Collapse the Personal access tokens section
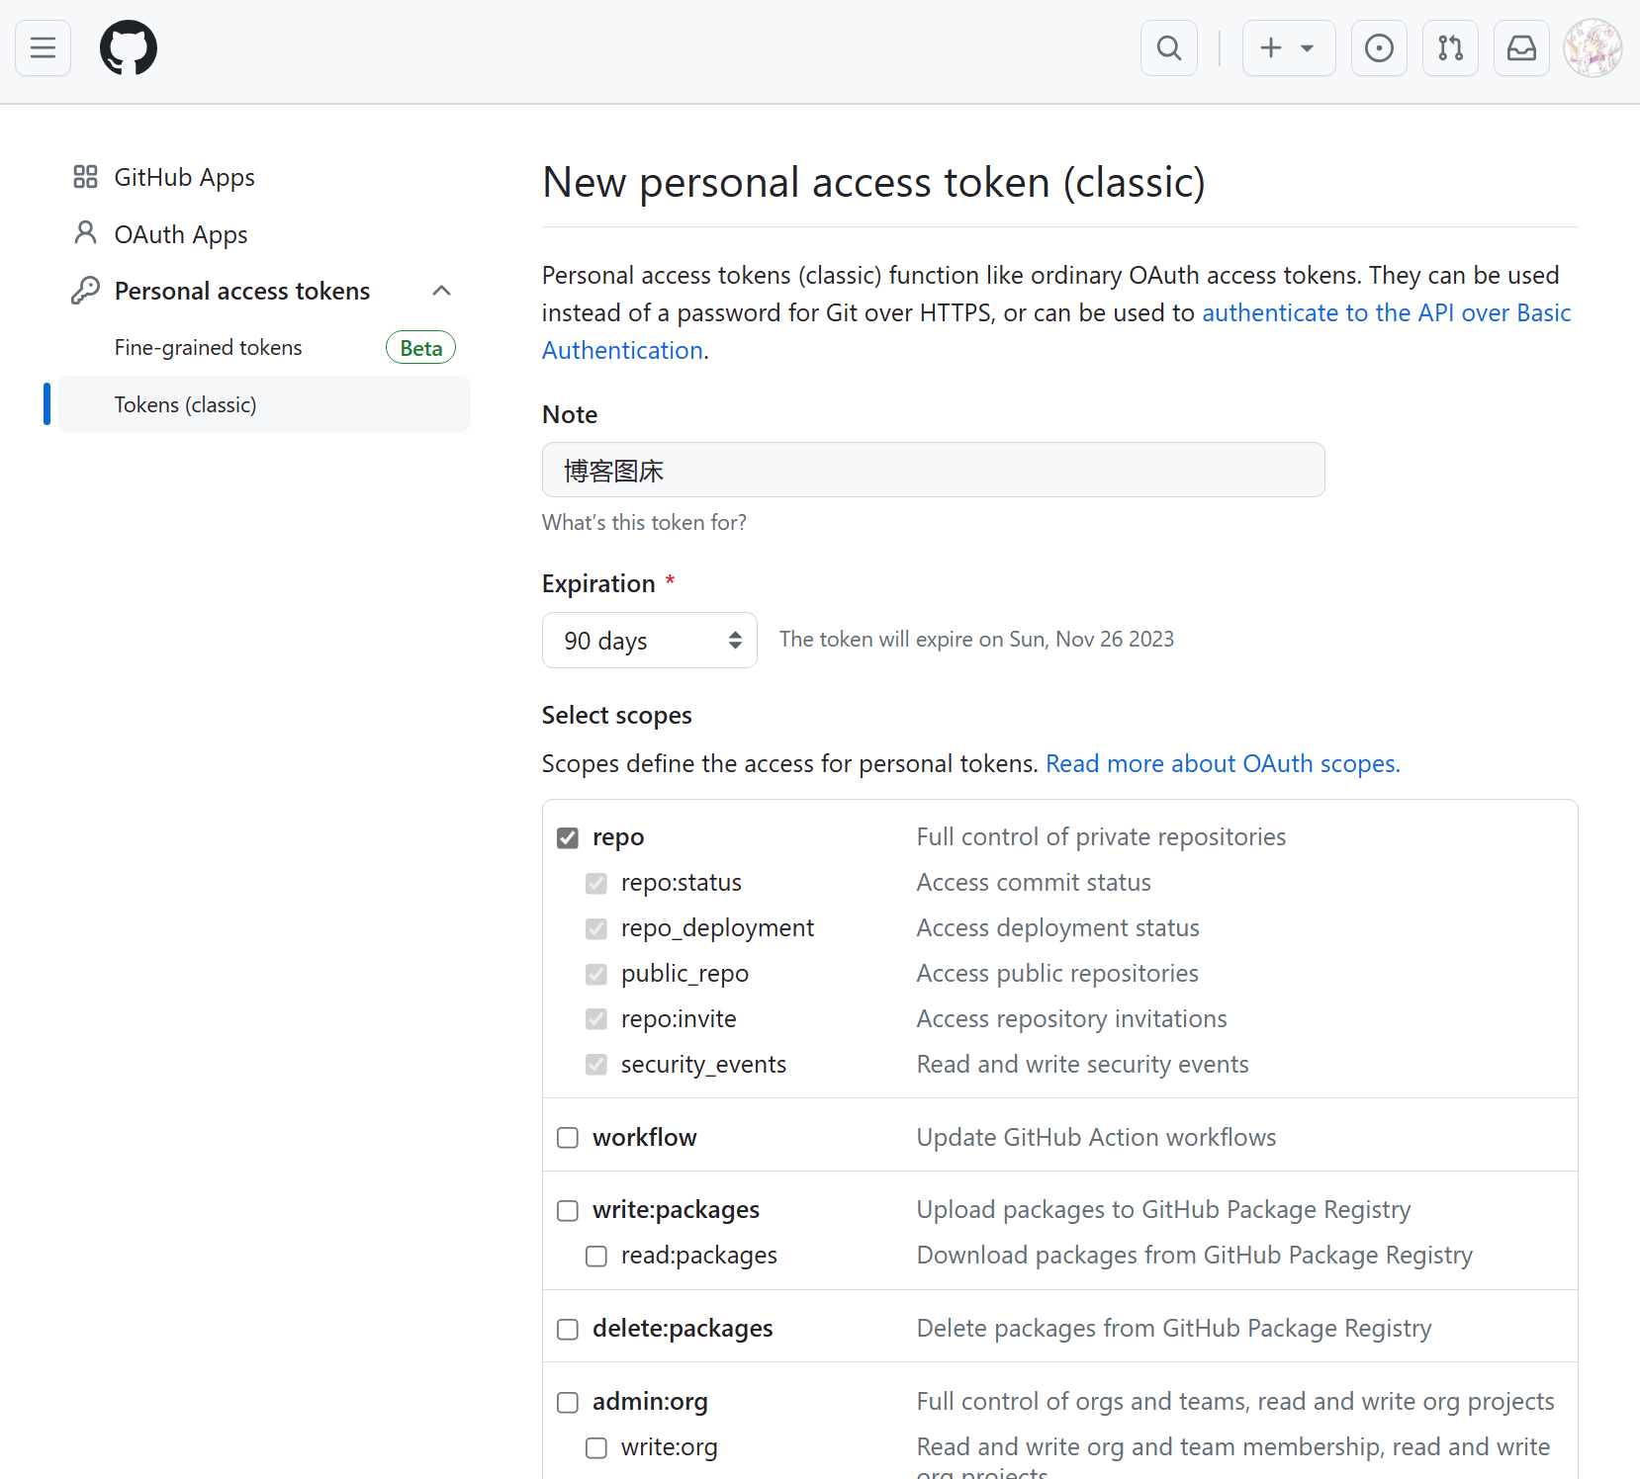This screenshot has height=1479, width=1640. point(442,291)
